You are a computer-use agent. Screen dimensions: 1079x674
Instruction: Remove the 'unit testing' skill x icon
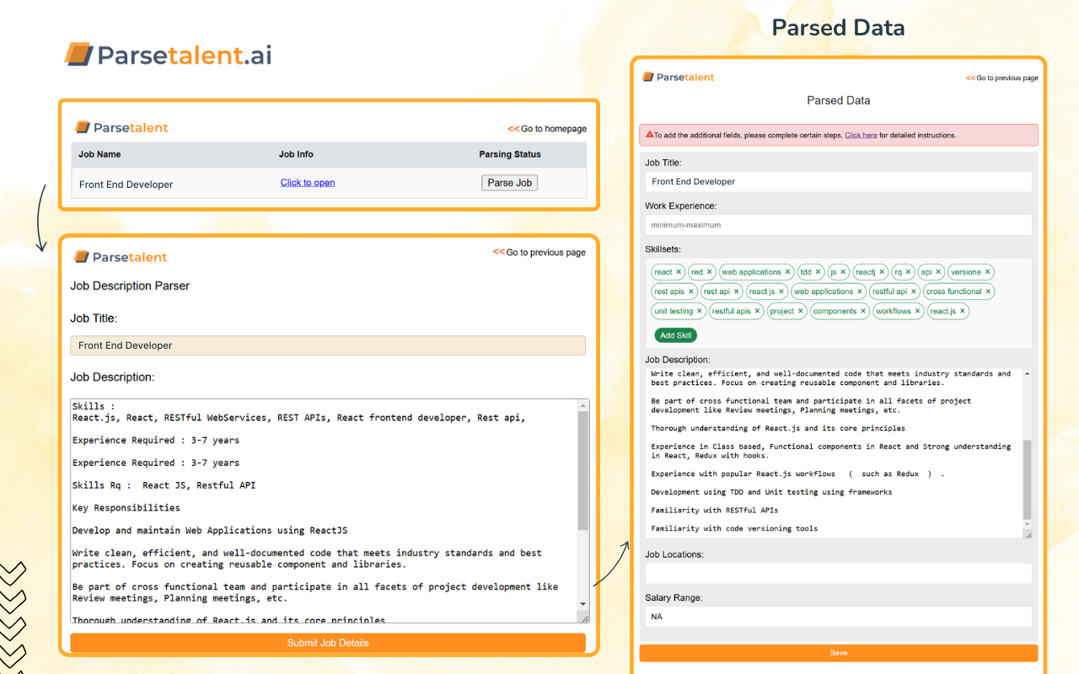pos(700,311)
